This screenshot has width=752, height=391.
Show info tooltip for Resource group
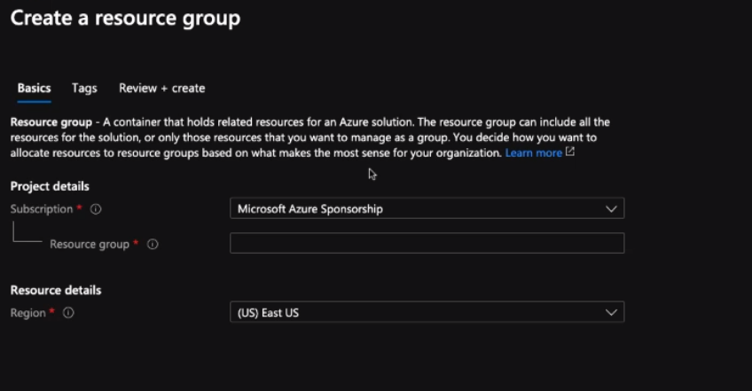pyautogui.click(x=153, y=244)
